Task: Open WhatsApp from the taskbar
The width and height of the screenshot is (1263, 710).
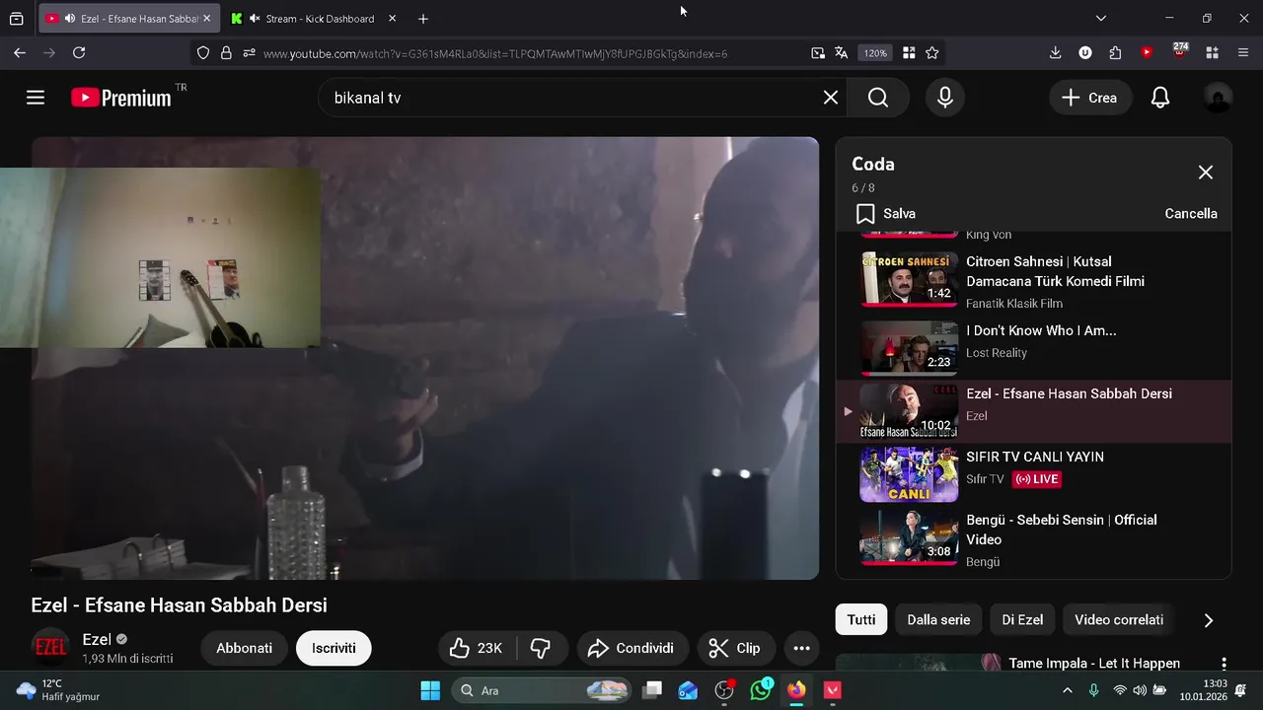Action: pyautogui.click(x=761, y=690)
